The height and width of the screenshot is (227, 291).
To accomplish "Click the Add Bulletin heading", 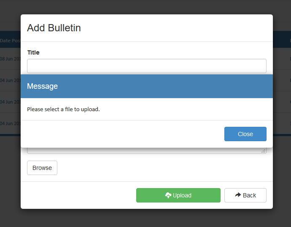I will point(54,28).
